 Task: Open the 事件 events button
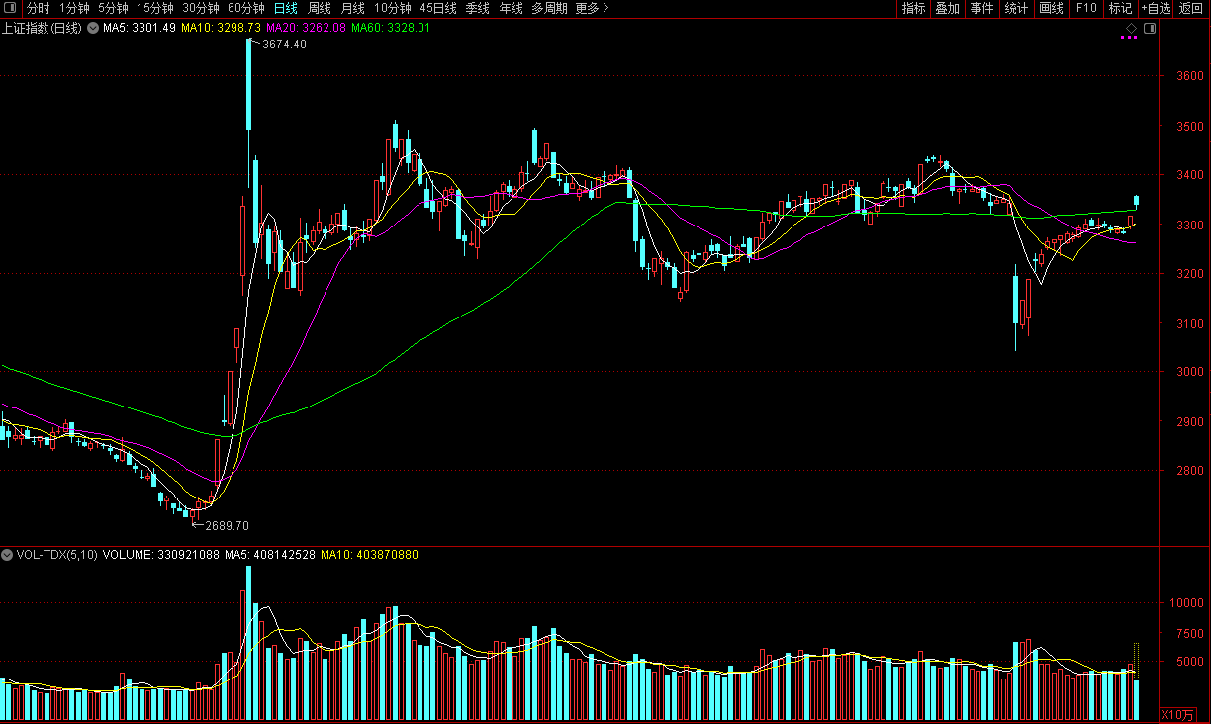click(981, 8)
